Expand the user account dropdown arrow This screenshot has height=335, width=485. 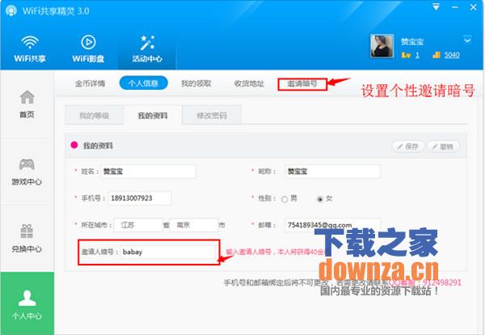coord(467,40)
